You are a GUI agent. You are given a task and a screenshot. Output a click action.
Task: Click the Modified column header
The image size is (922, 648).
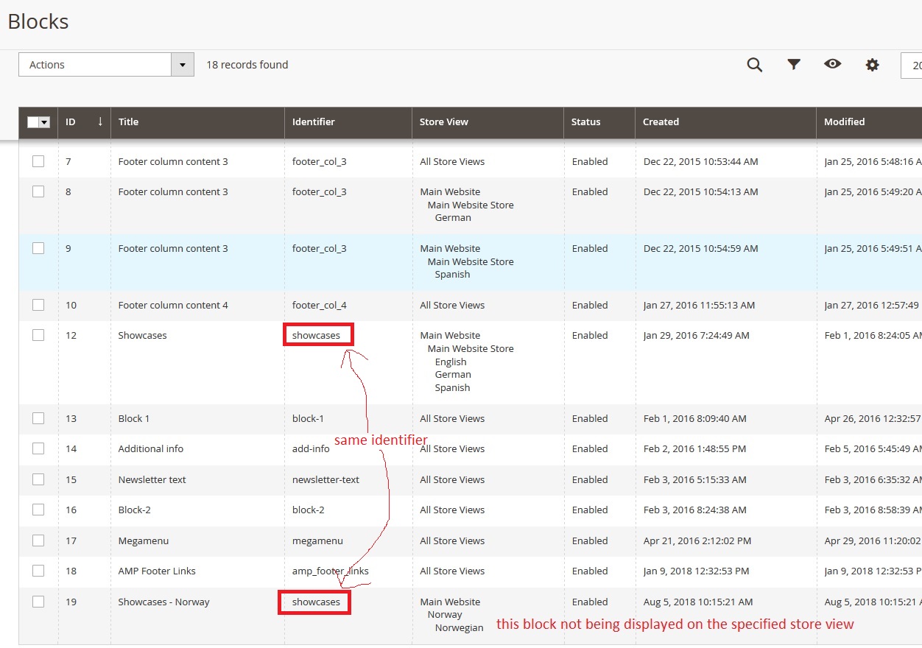pyautogui.click(x=843, y=122)
